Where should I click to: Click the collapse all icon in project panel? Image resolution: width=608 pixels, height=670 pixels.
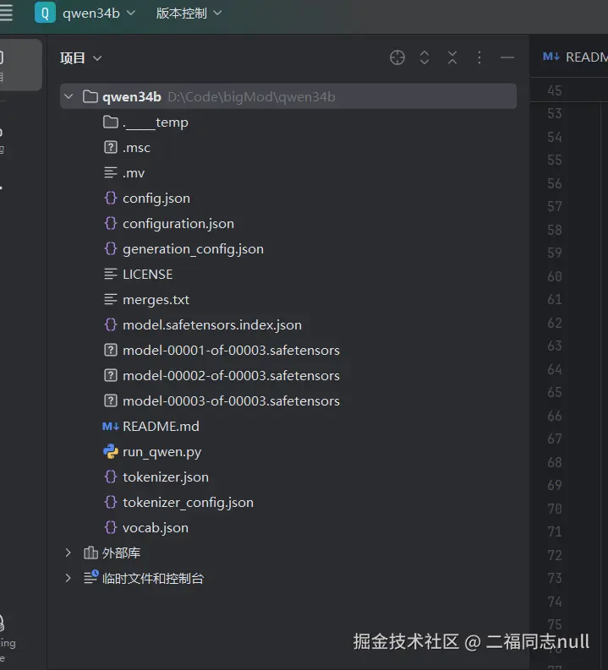[452, 57]
